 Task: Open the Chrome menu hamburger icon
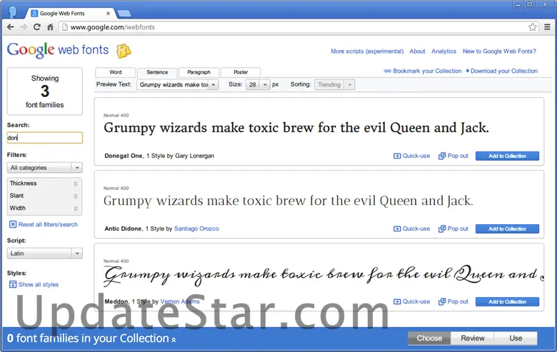(547, 27)
